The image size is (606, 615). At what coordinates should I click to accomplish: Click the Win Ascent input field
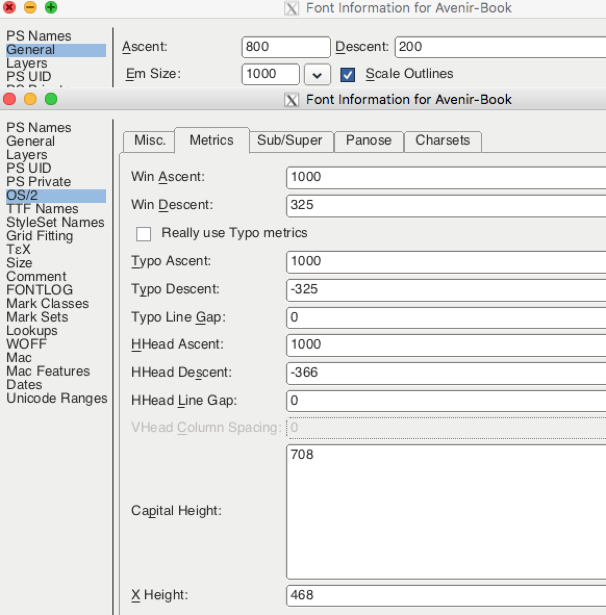point(447,177)
